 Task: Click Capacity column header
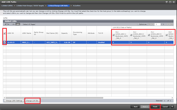click(x=66, y=33)
